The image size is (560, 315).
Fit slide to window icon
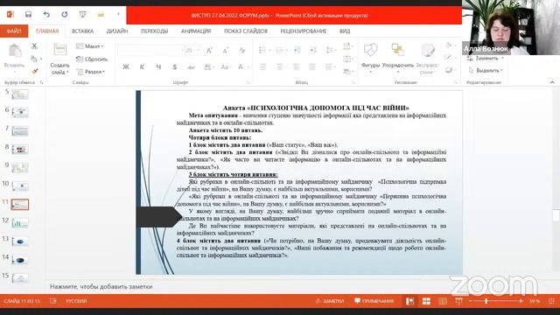[552, 301]
